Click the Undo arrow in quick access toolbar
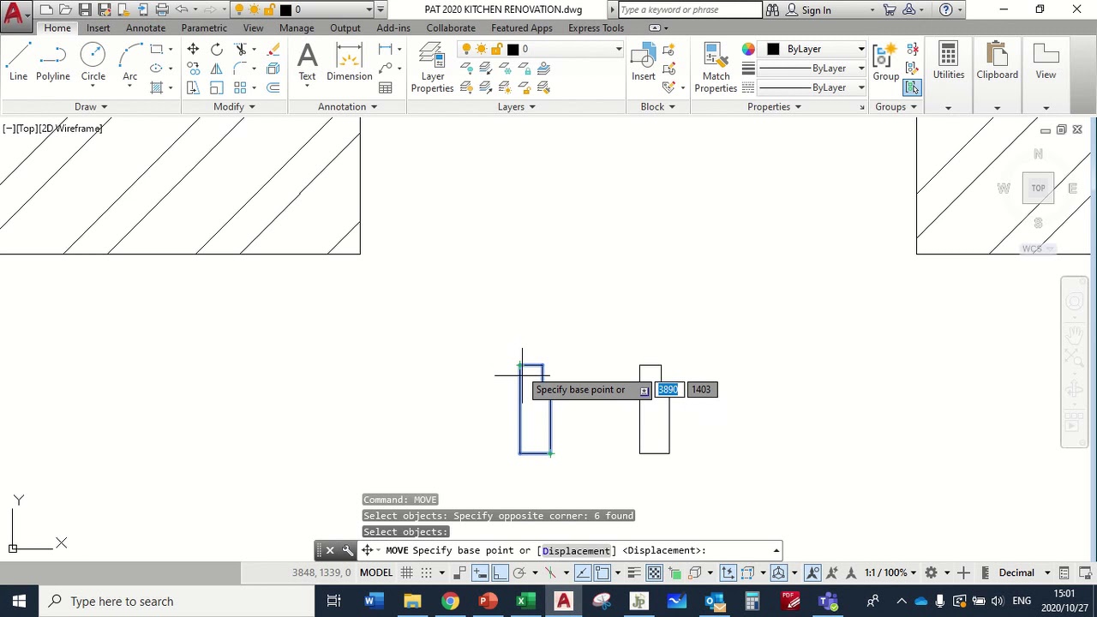The width and height of the screenshot is (1097, 617). [x=182, y=9]
